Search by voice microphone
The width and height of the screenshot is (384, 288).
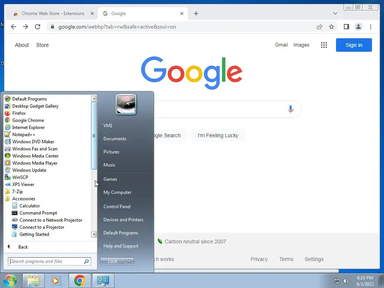pos(291,109)
